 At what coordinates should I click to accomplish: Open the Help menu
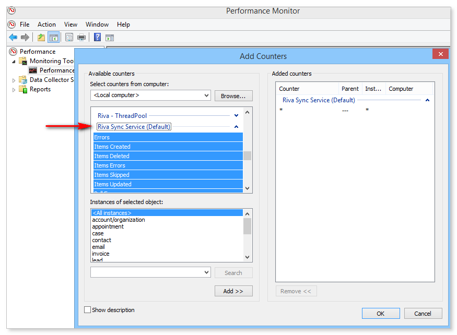click(123, 25)
